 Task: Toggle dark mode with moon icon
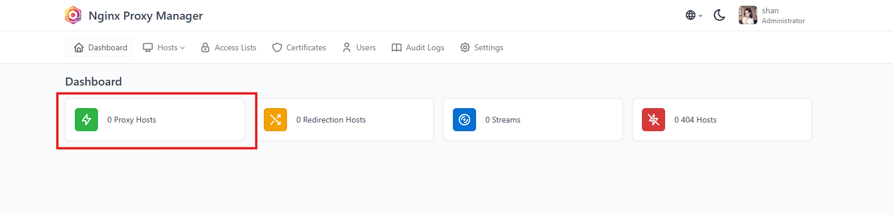(x=720, y=16)
